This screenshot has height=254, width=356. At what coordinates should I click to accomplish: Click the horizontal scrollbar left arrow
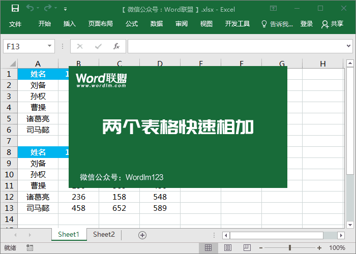(x=226, y=235)
